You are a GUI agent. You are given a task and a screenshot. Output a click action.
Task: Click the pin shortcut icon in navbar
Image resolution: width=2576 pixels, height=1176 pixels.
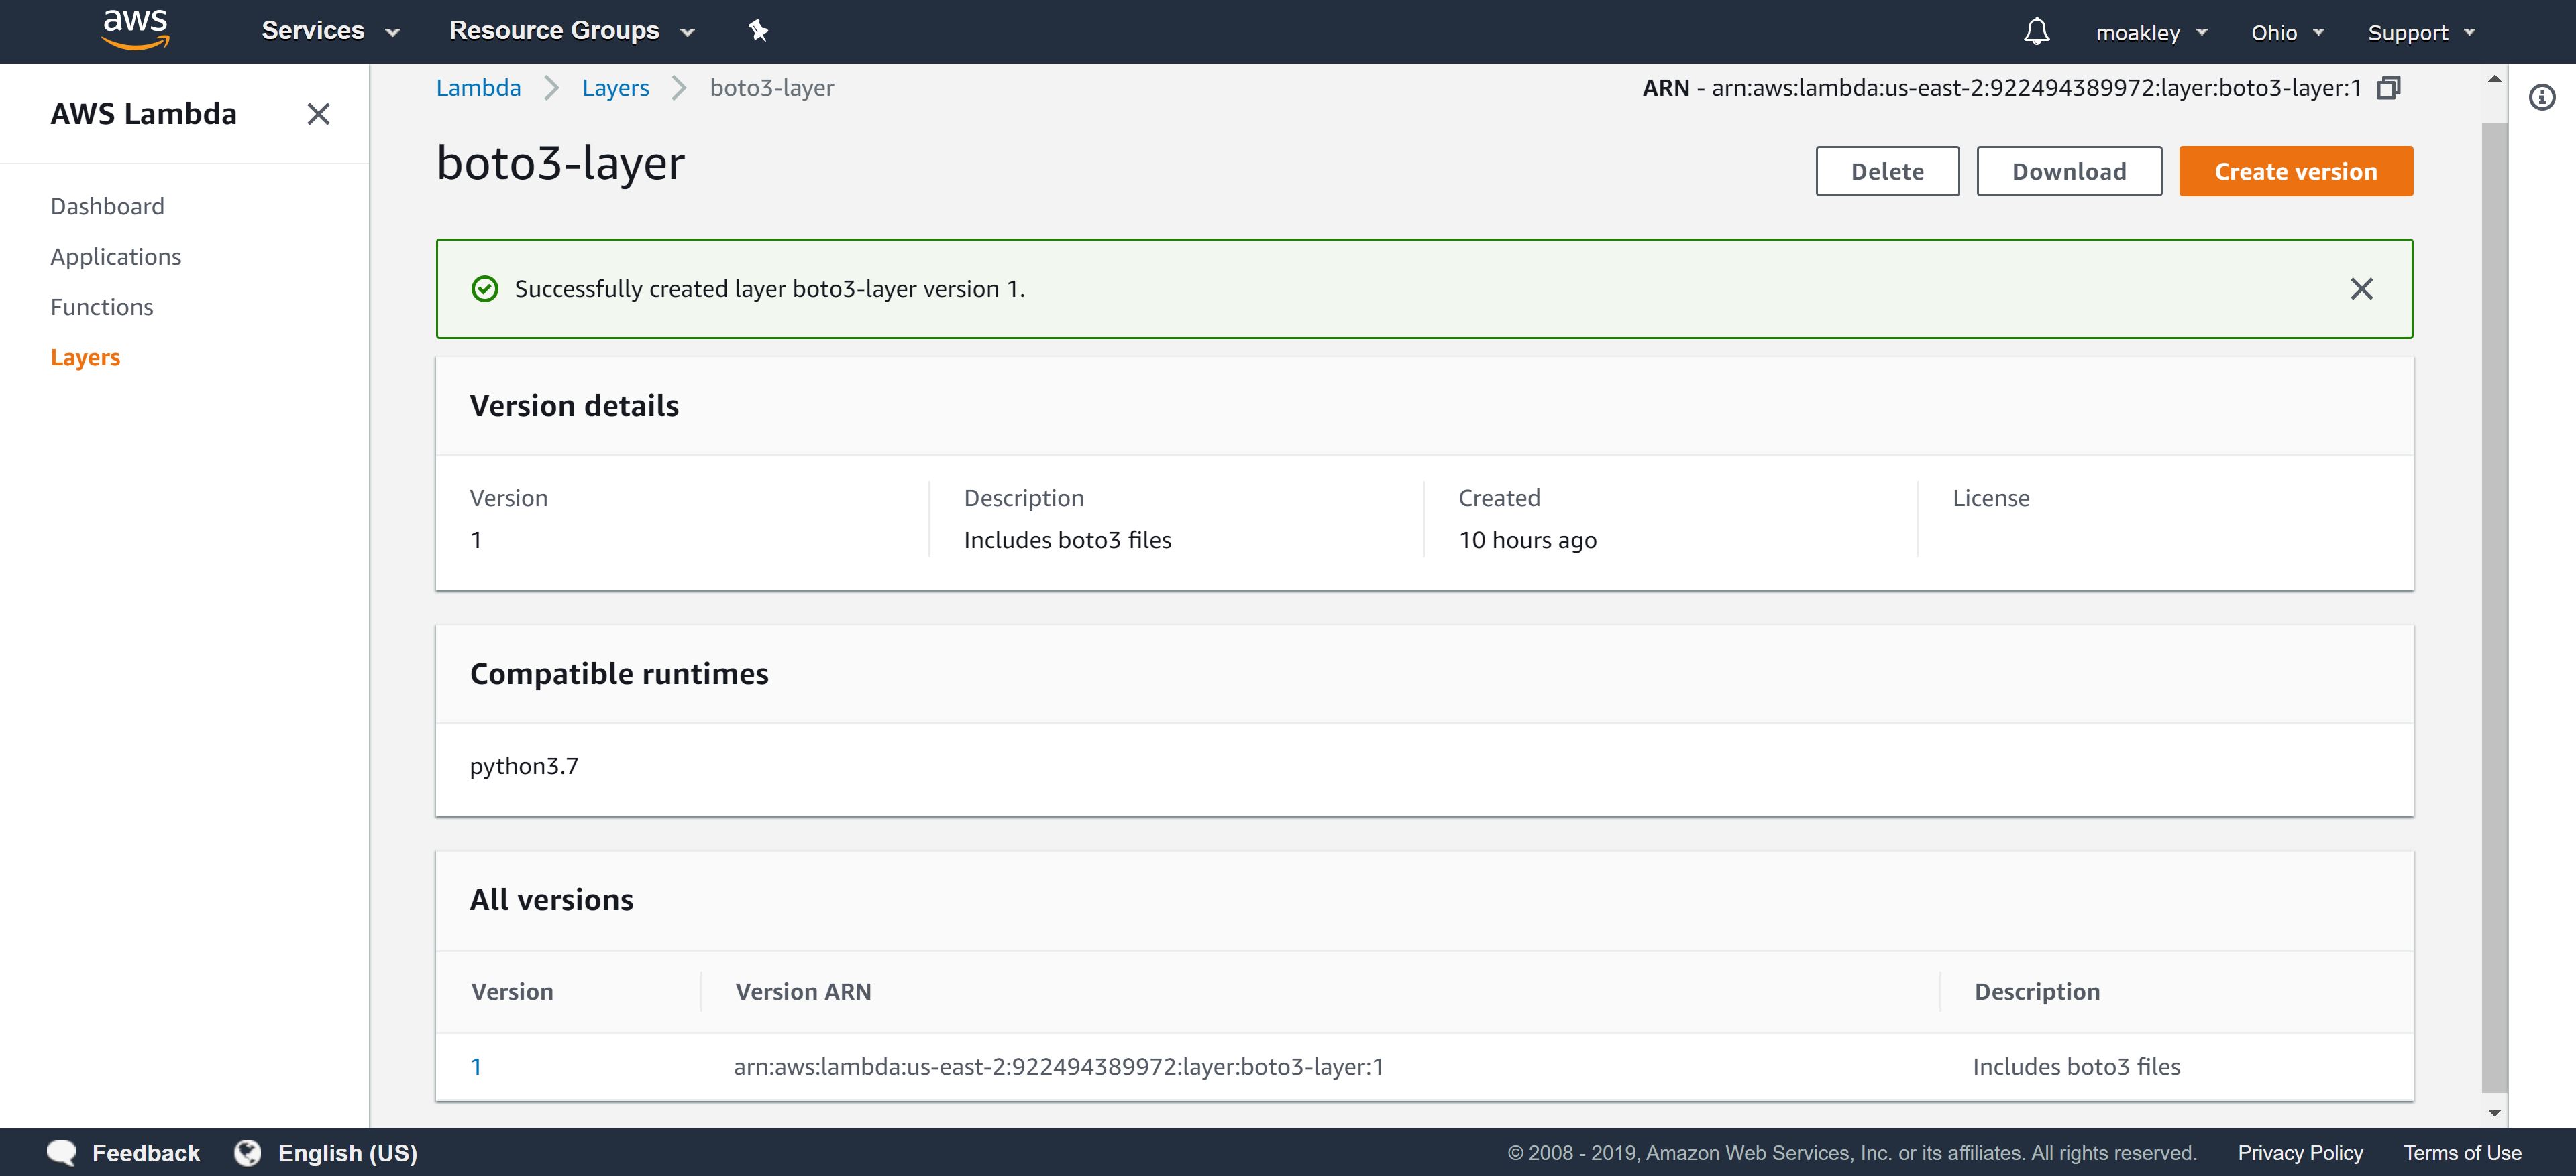click(x=758, y=31)
